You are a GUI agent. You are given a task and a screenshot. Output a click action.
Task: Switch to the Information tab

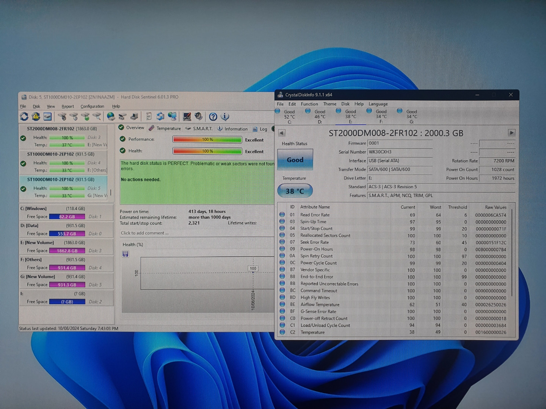(x=232, y=129)
